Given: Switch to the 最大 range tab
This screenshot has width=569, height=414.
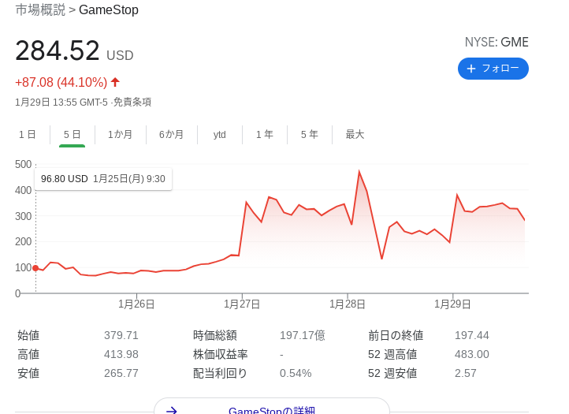Looking at the screenshot, I should 355,134.
